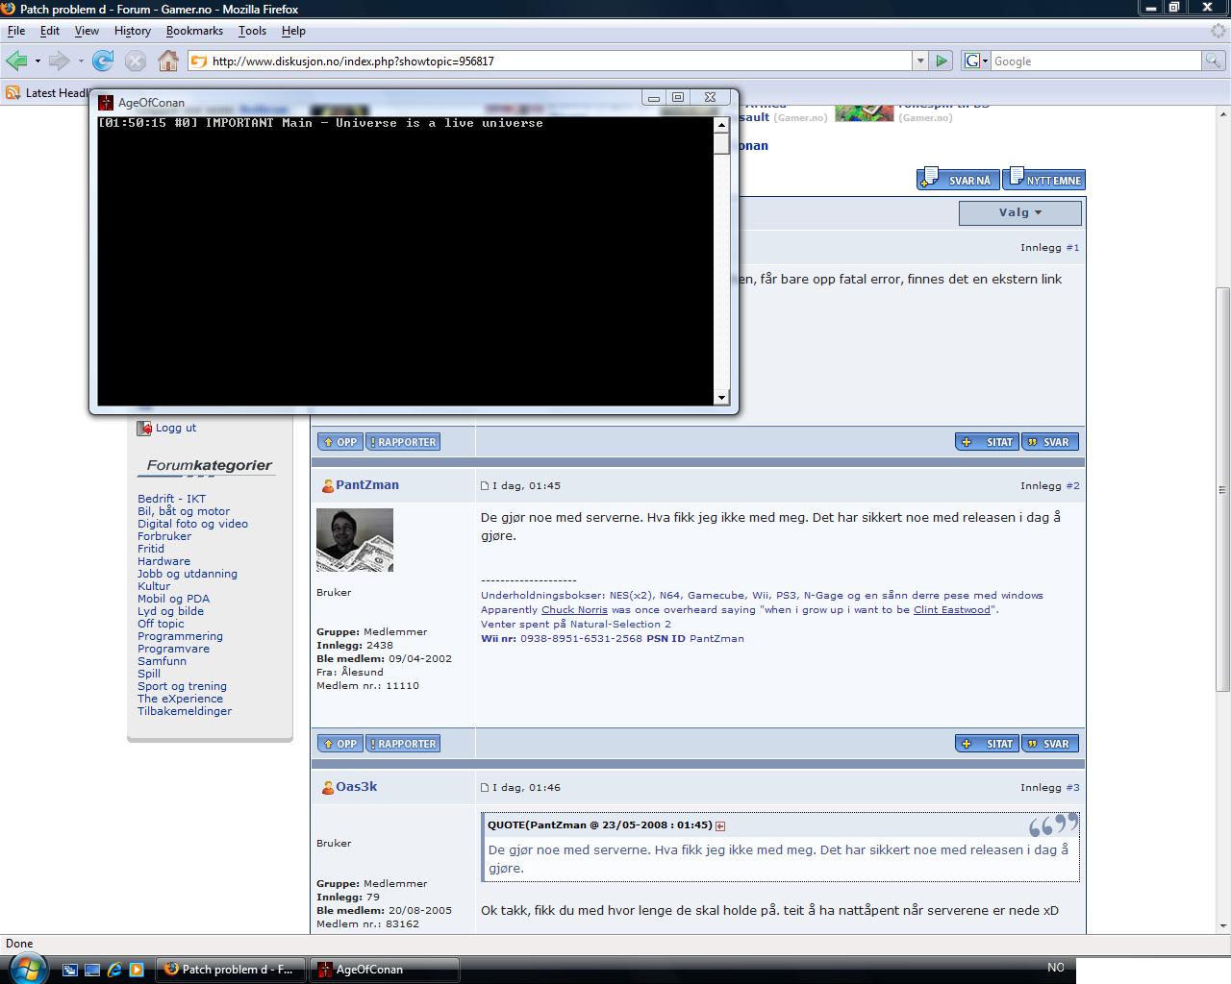Click the Logg ut icon
The width and height of the screenshot is (1231, 984).
point(144,428)
